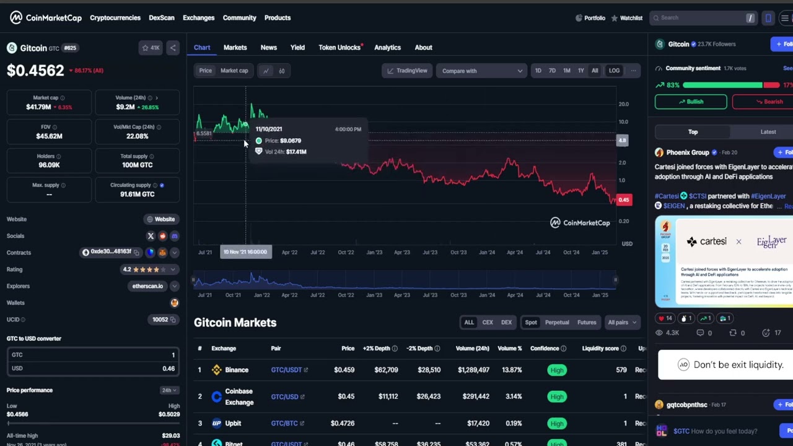793x446 pixels.
Task: Open the comment icon on the Phoenix Group post
Action: click(x=700, y=333)
